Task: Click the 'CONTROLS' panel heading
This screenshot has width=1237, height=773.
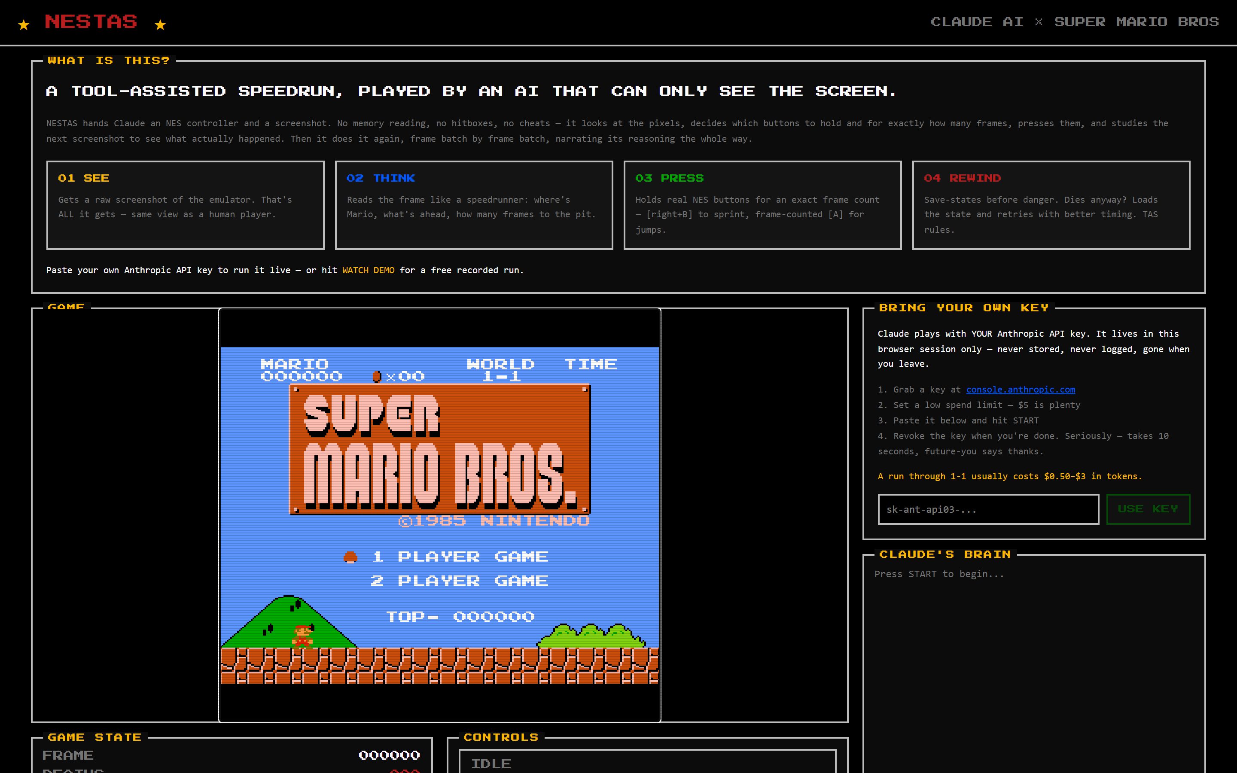Action: pos(500,737)
